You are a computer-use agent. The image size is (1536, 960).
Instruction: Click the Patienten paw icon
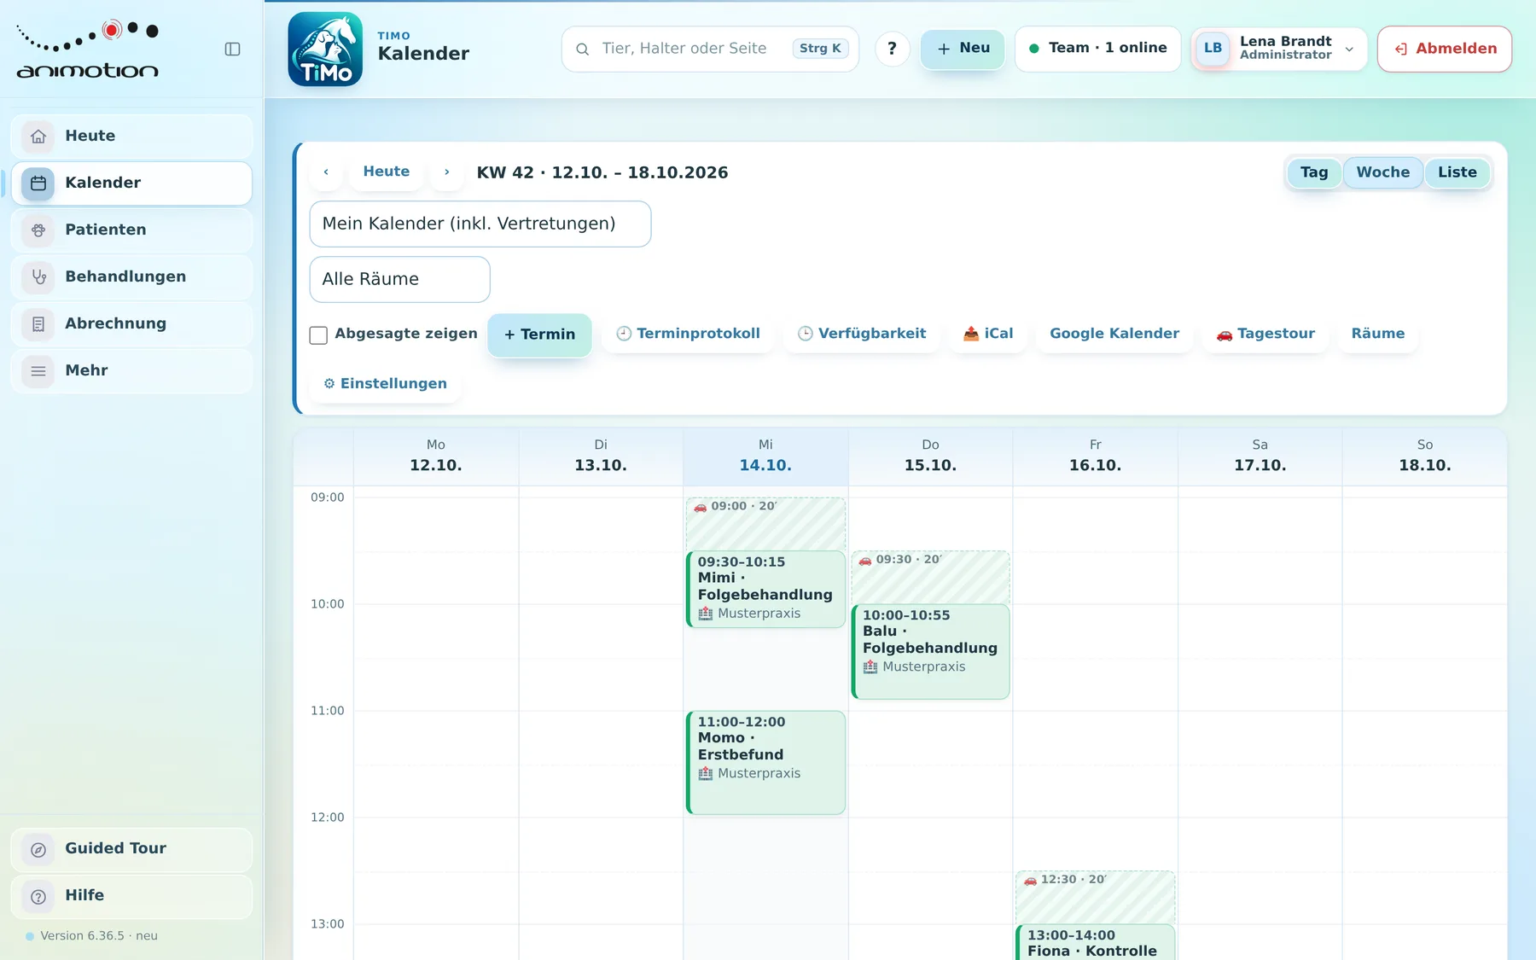click(x=38, y=230)
